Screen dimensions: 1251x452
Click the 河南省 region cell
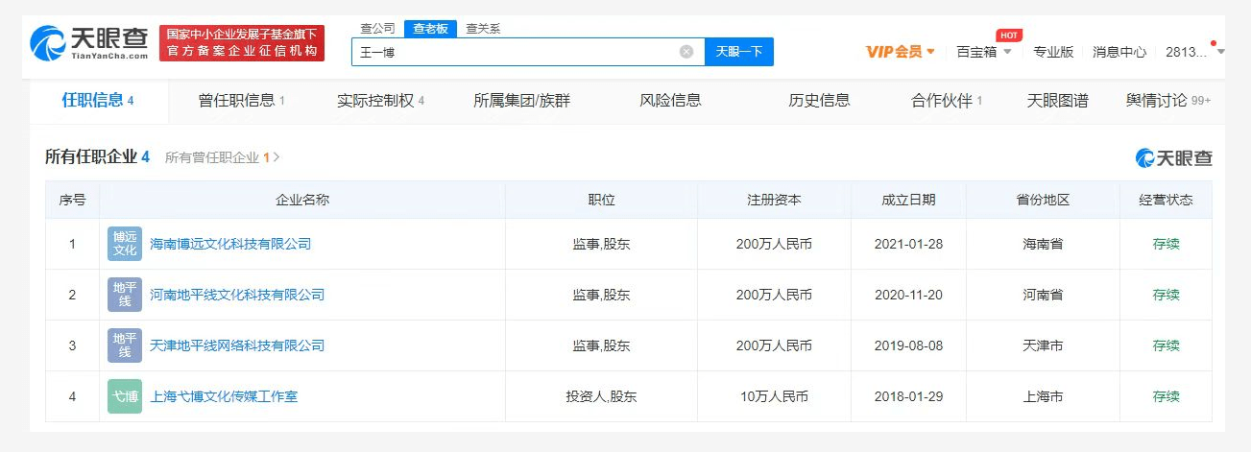pyautogui.click(x=1043, y=295)
